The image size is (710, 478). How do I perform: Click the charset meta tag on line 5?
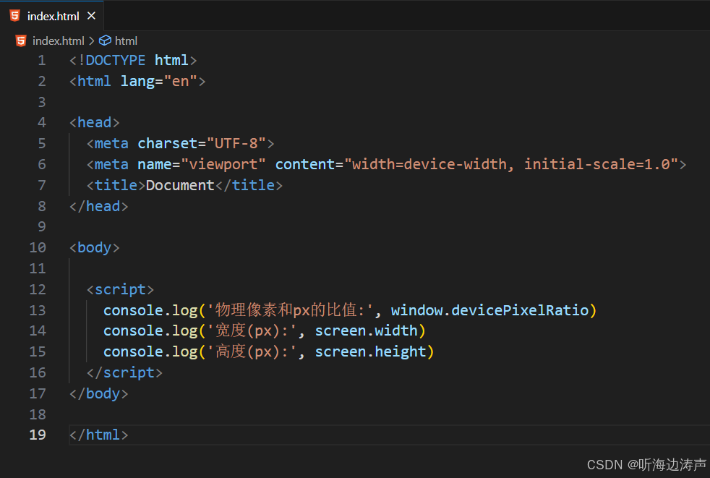click(x=179, y=143)
